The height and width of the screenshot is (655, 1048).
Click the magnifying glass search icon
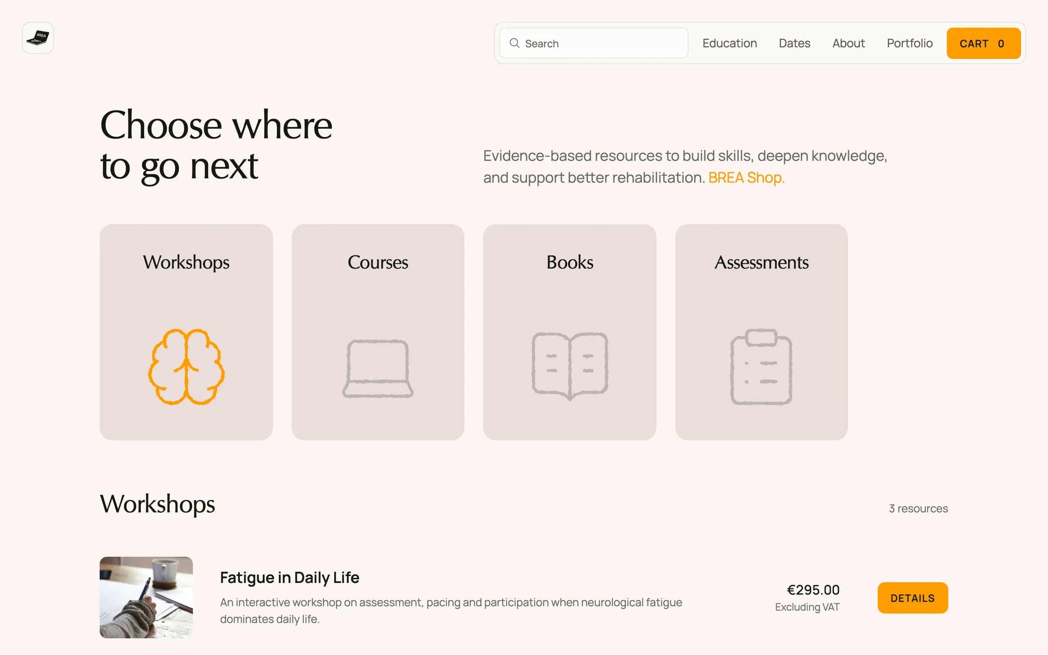514,43
